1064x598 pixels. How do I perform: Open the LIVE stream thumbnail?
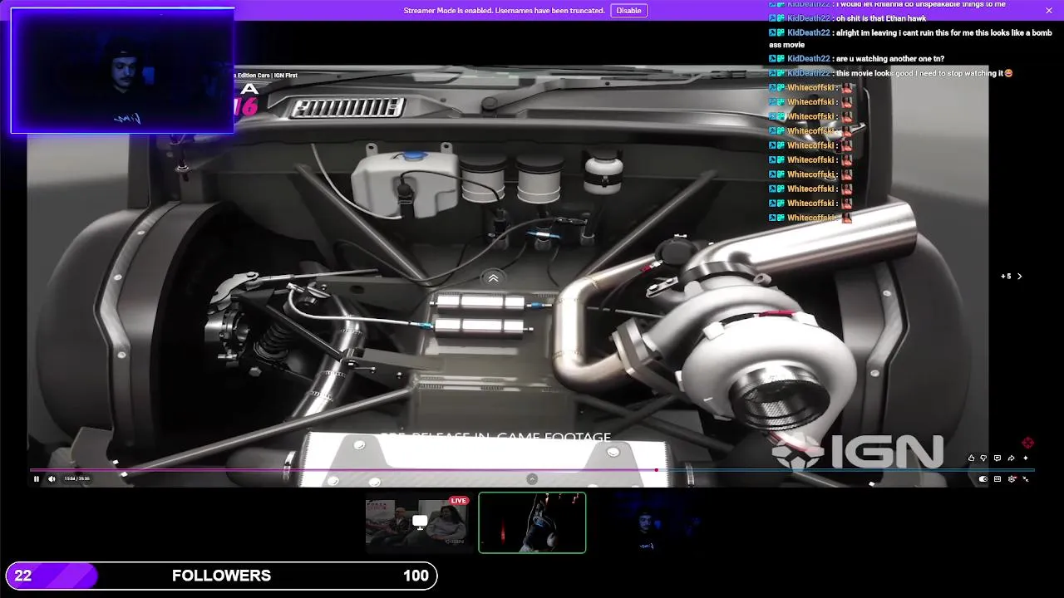(419, 521)
